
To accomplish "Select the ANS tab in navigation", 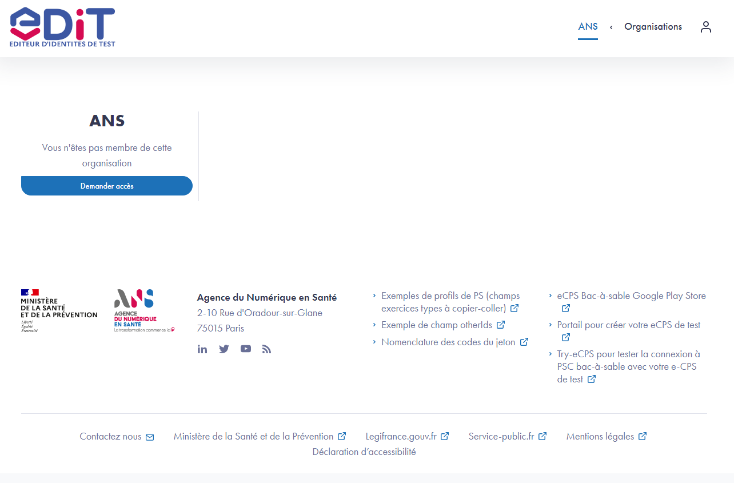I will click(x=588, y=27).
